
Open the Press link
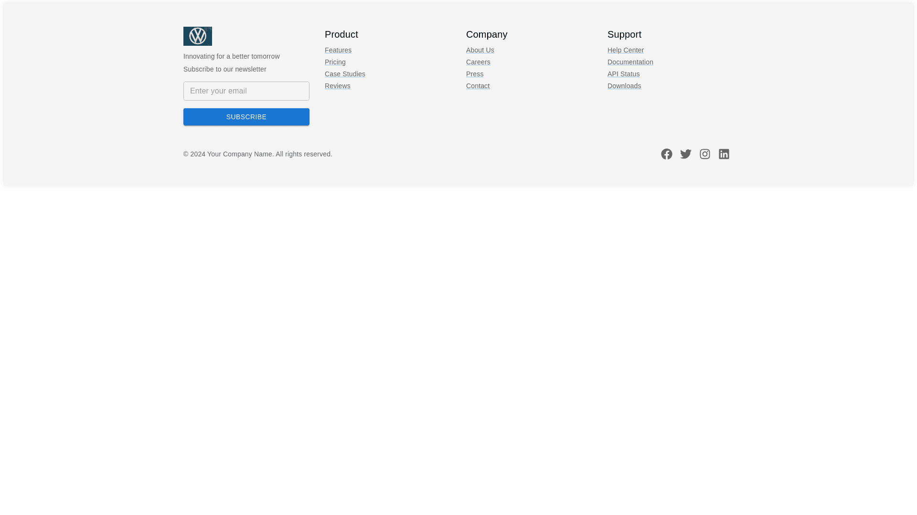pyautogui.click(x=474, y=74)
